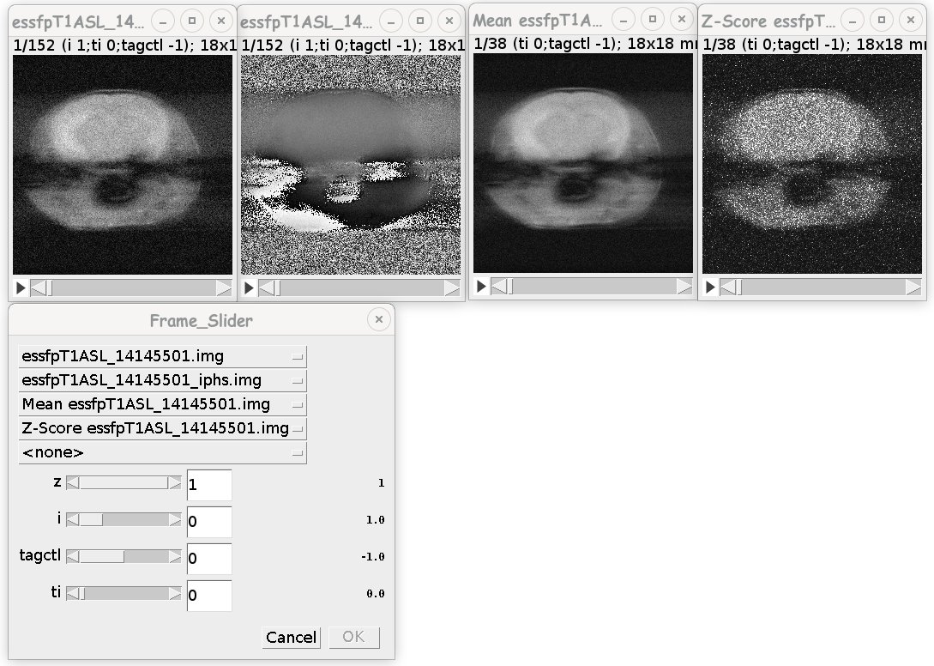Click the left arrow of the z slider
The height and width of the screenshot is (666, 934).
pos(71,484)
